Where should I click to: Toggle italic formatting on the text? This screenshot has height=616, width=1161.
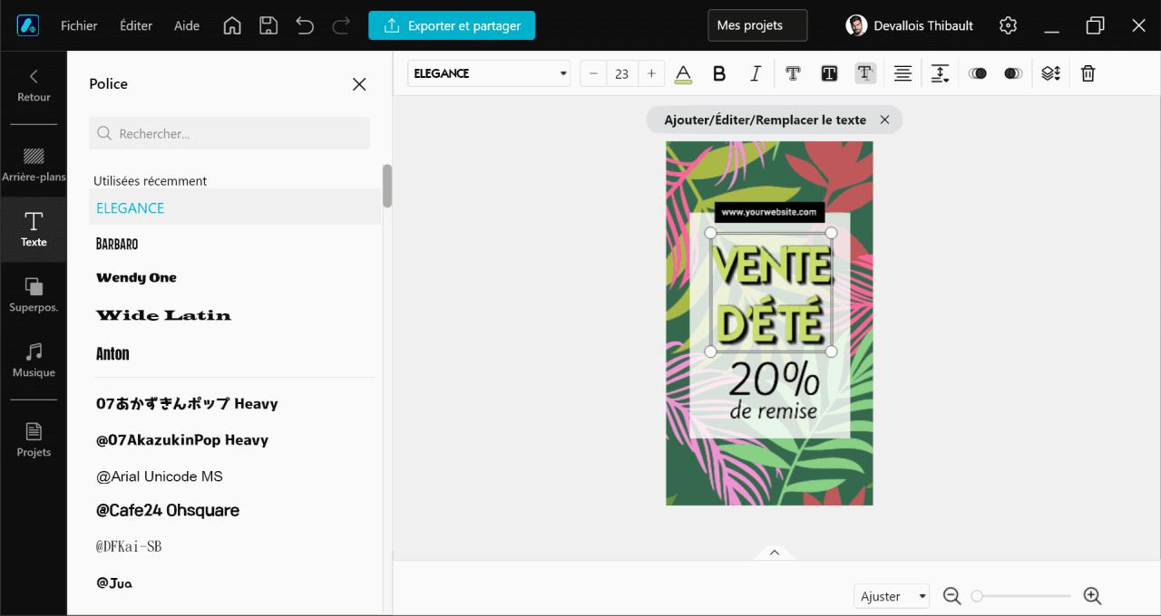pyautogui.click(x=756, y=73)
